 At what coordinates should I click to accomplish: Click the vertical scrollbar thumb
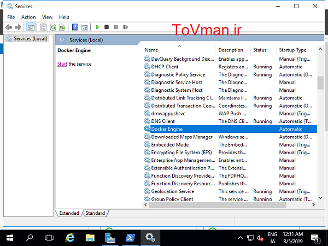[320, 83]
